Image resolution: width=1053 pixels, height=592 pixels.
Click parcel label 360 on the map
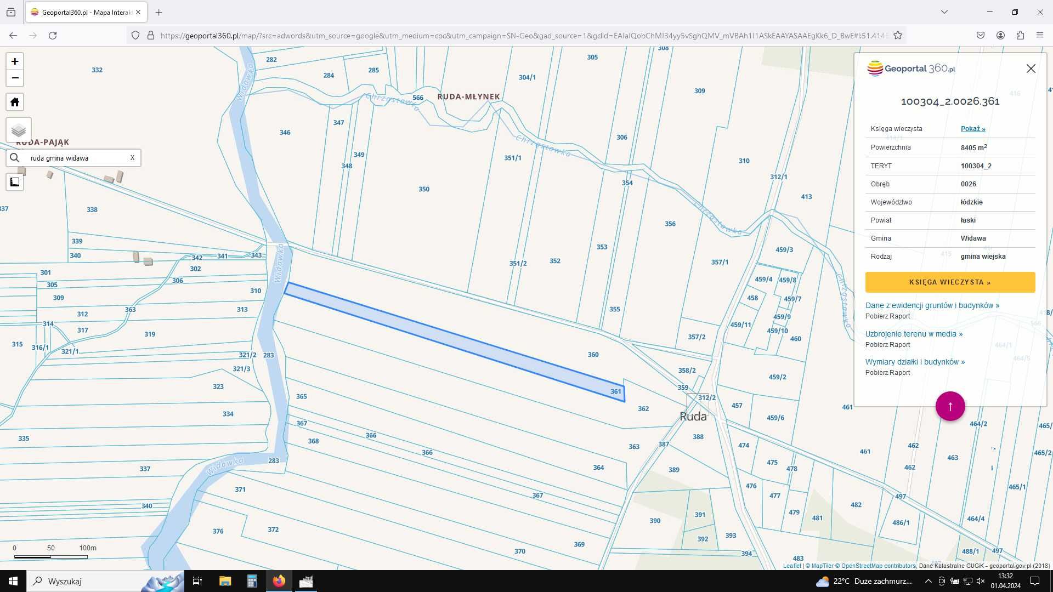[x=593, y=355]
